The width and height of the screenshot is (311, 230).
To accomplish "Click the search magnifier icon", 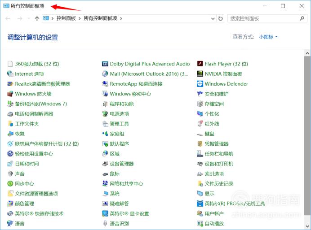I will pos(302,18).
